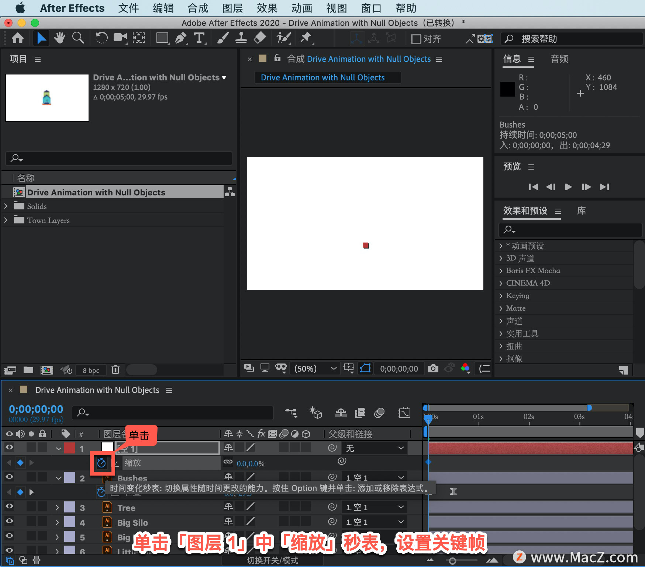The image size is (645, 567).
Task: Click 切换开关/模式 button
Action: click(272, 560)
